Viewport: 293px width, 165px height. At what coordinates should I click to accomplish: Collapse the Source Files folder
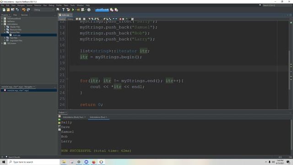click(5, 33)
